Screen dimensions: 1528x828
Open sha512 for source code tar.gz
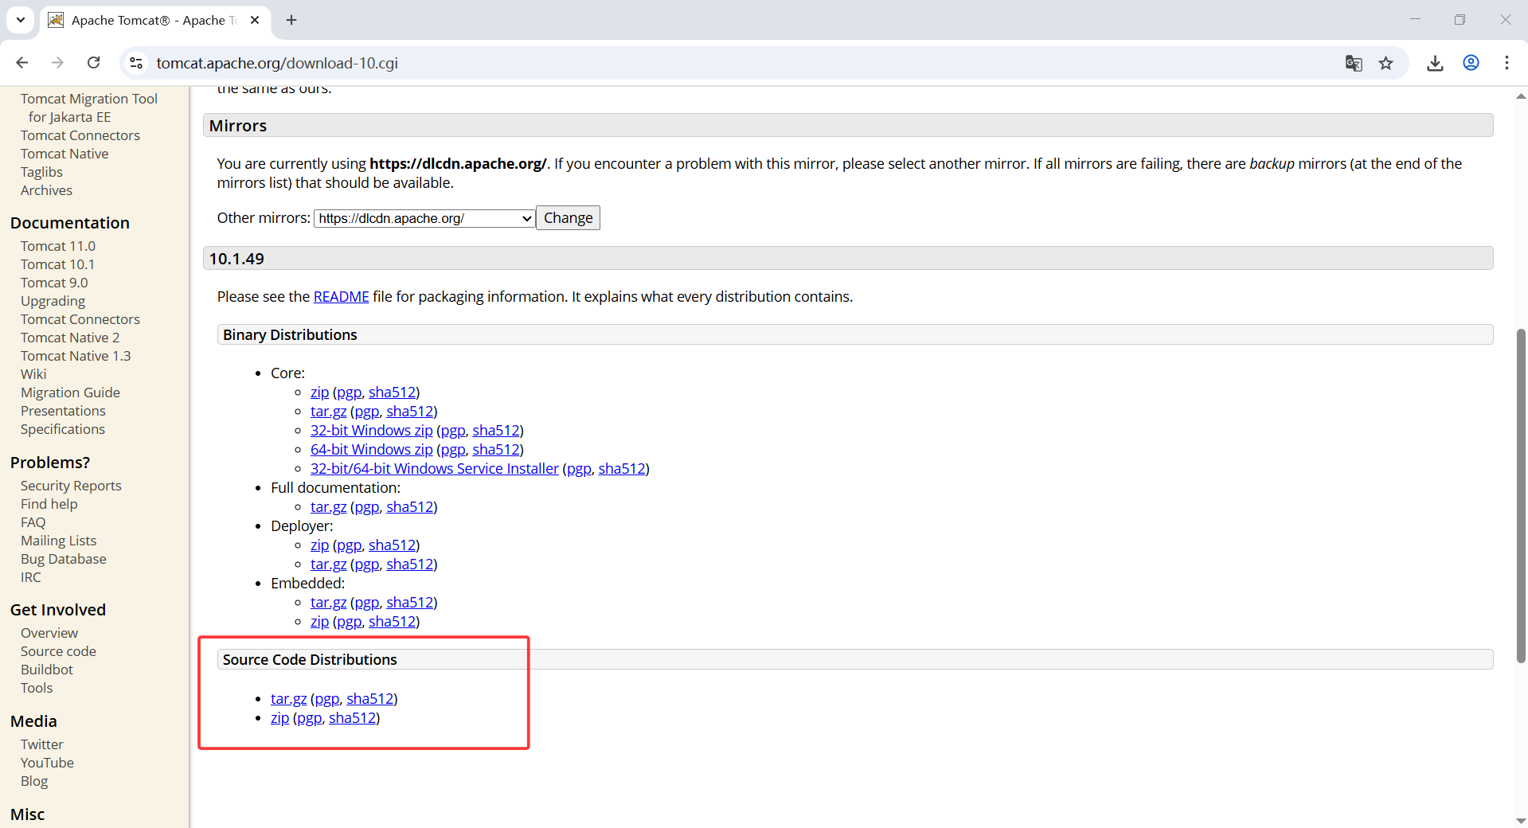point(369,699)
